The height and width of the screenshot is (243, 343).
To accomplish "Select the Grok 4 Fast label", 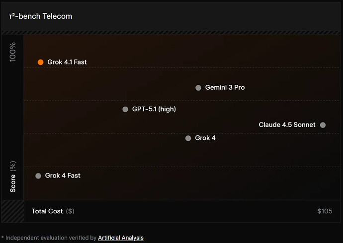I will pyautogui.click(x=63, y=176).
